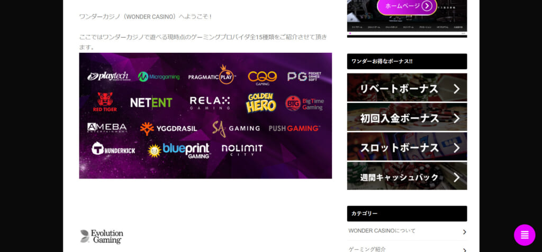Click the Red Tiger logo

point(105,102)
